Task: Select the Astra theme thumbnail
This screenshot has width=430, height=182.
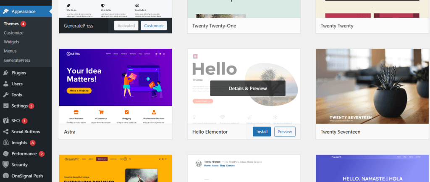Action: (x=115, y=86)
